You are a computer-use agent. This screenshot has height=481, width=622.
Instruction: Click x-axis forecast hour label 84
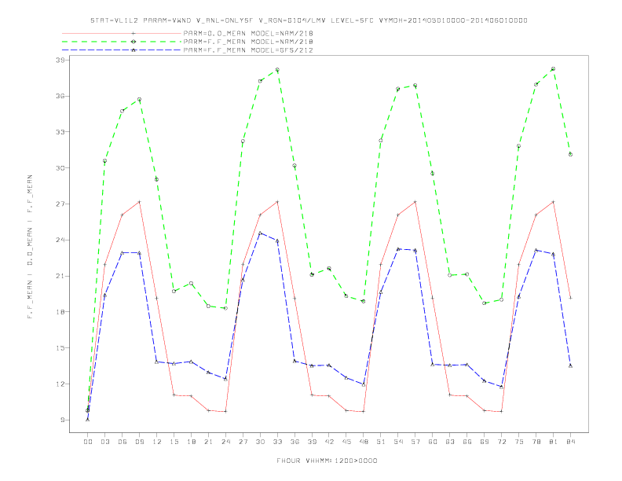(570, 442)
